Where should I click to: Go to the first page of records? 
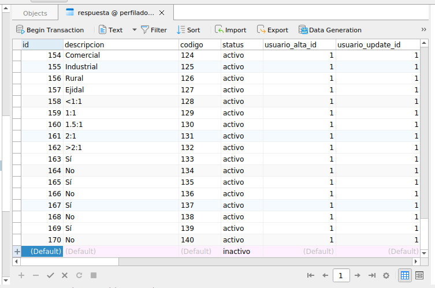point(310,276)
